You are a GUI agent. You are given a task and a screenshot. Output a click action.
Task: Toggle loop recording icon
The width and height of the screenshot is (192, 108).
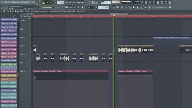pyautogui.click(x=82, y=2)
